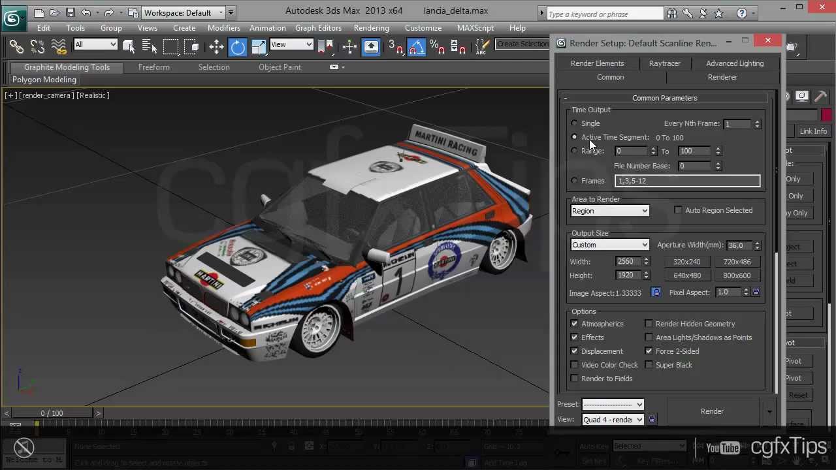Open the Area to Render Region dropdown

click(x=610, y=211)
